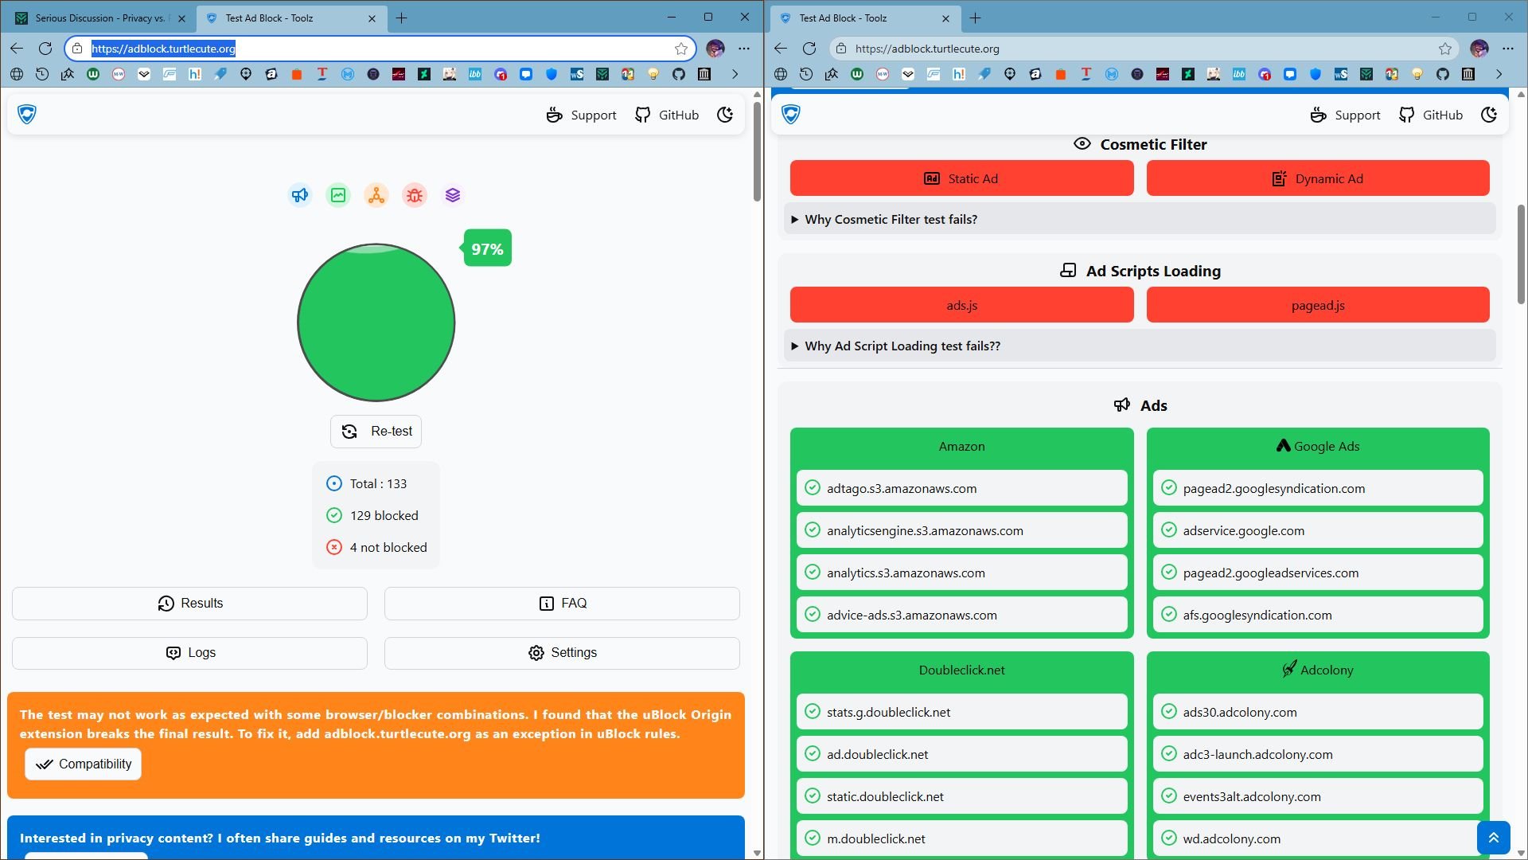Click the left page's vertical scrollbar thumb
This screenshot has height=860, width=1528.
click(x=757, y=151)
